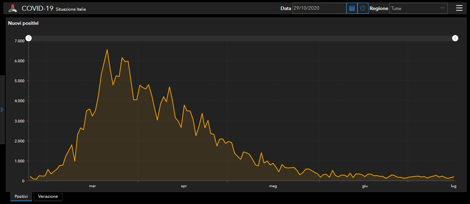Click the clock icon beside the calendar
The image size is (470, 204).
[x=363, y=8]
